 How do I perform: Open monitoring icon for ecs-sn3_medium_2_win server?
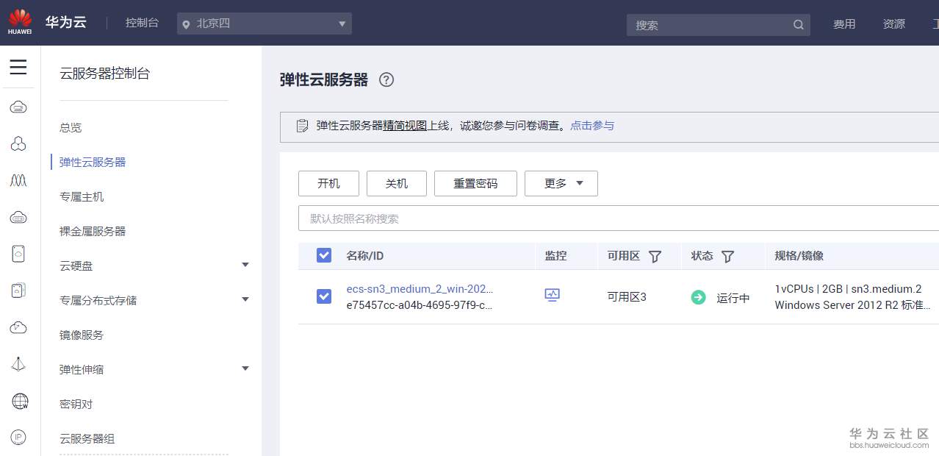(x=553, y=295)
